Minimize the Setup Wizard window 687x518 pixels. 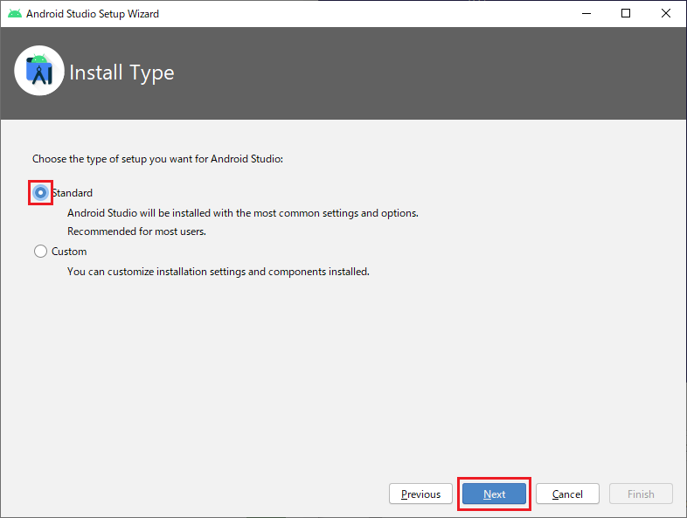coord(586,14)
